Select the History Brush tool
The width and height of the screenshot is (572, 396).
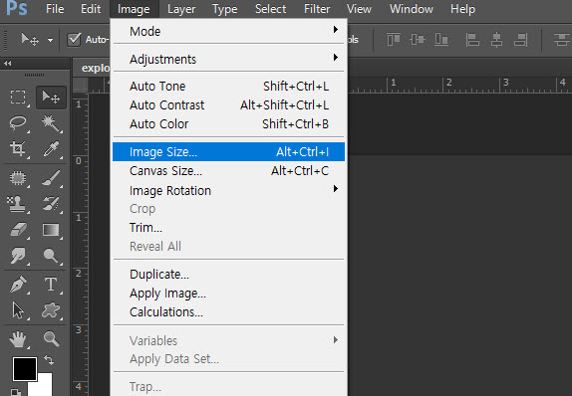51,204
